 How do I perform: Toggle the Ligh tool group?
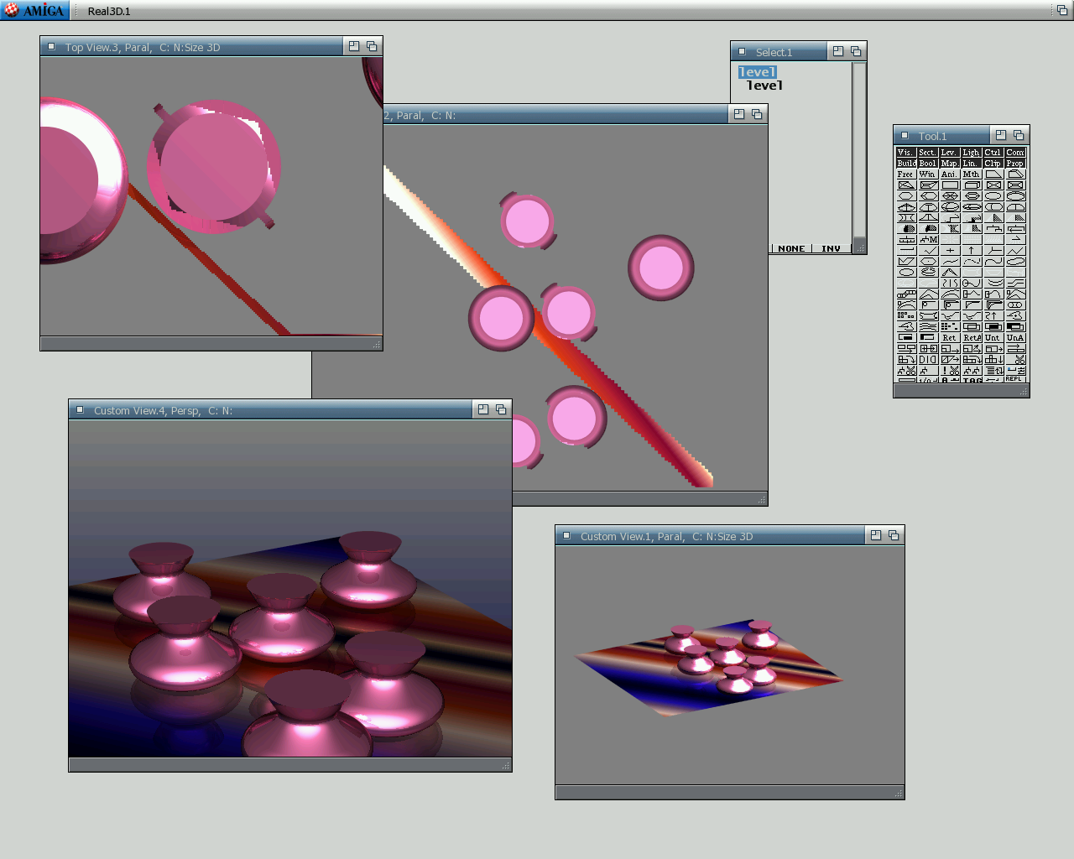click(971, 153)
